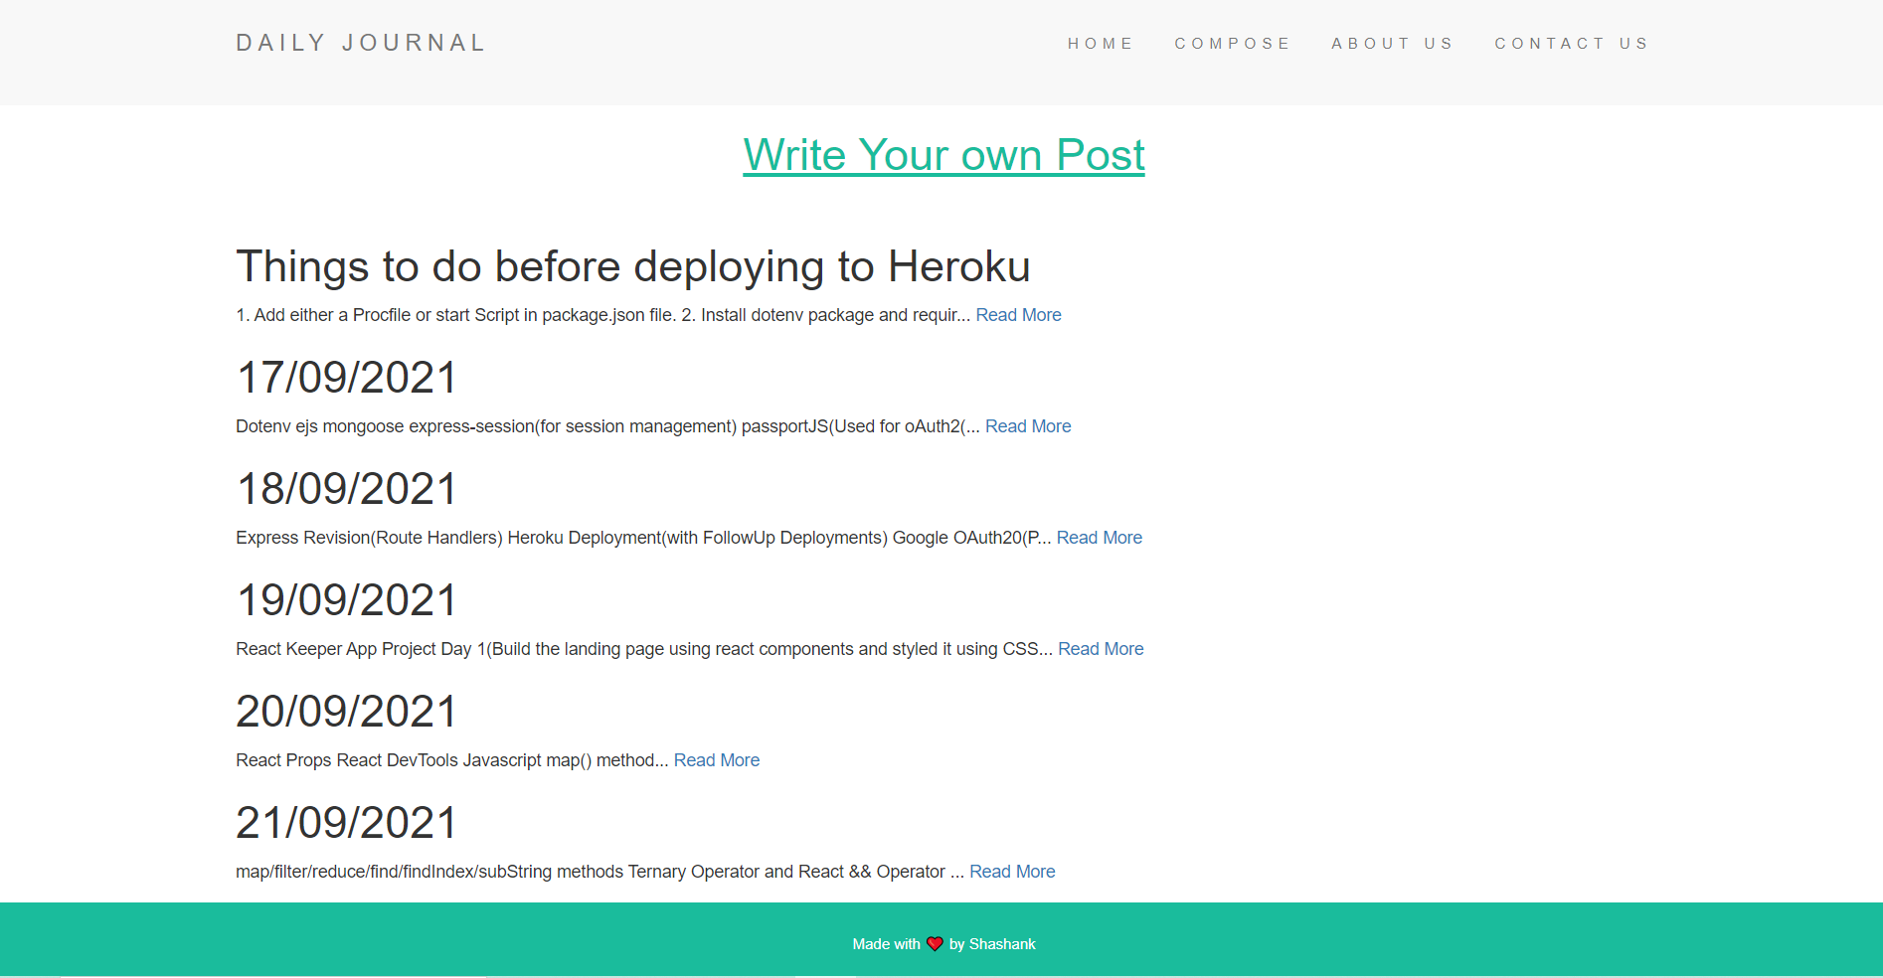Read more of the 19/09/2021 post
This screenshot has width=1883, height=978.
pyautogui.click(x=1101, y=649)
